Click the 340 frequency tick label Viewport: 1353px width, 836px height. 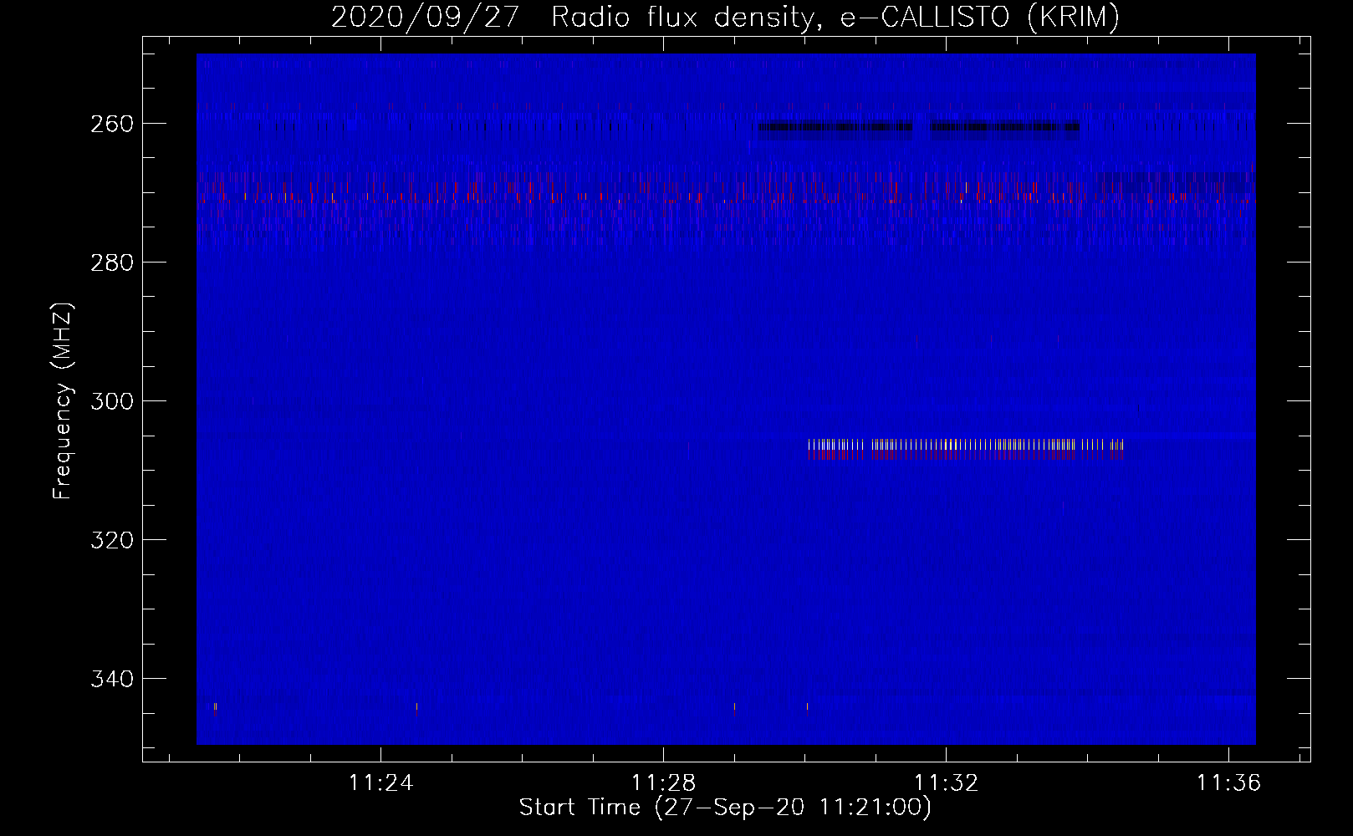[112, 679]
